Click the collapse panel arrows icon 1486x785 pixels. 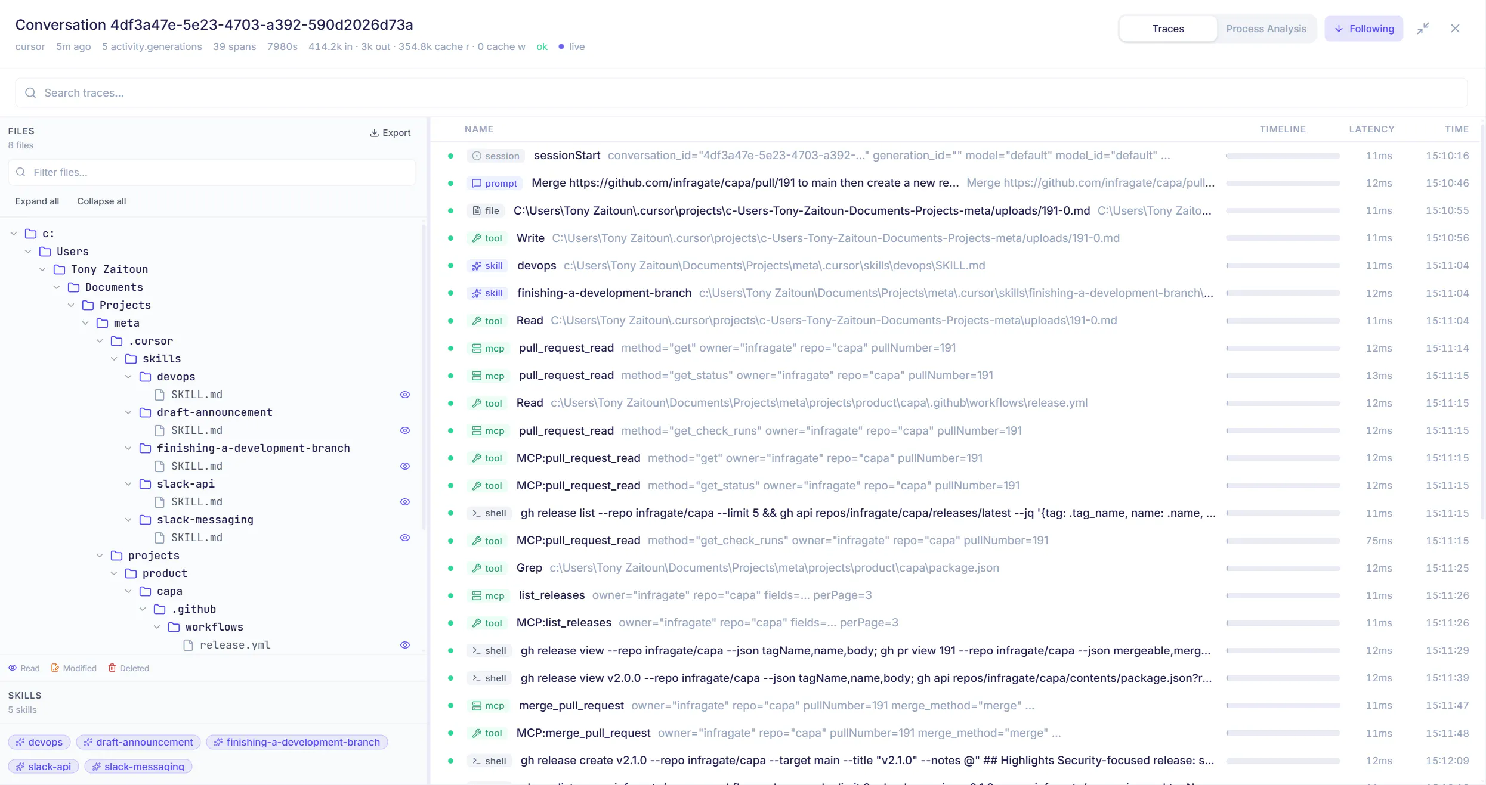1423,29
